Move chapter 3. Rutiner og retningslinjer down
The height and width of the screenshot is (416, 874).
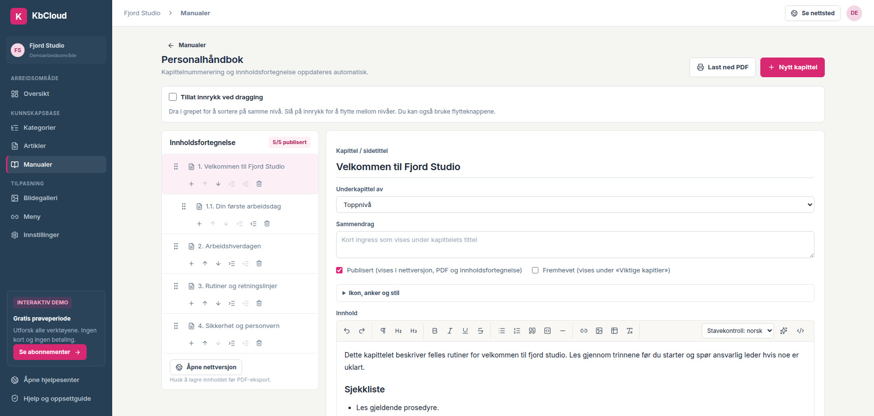(x=218, y=303)
